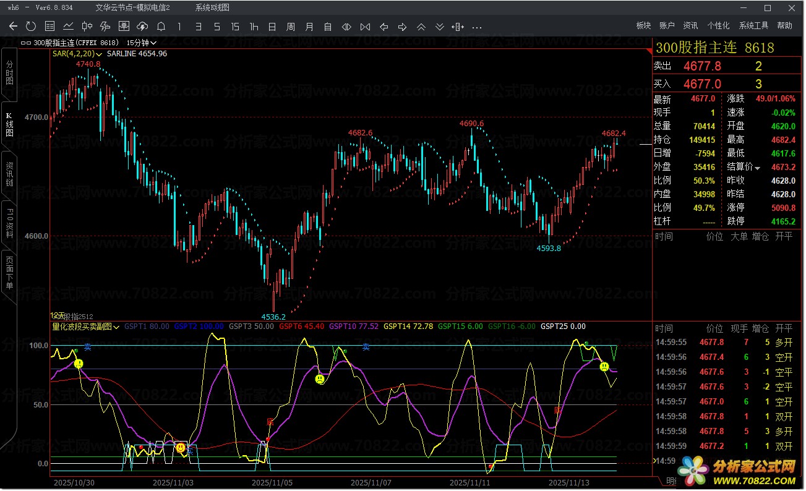Click the 卖出 price 4677.8
806x491 pixels.
click(x=702, y=66)
